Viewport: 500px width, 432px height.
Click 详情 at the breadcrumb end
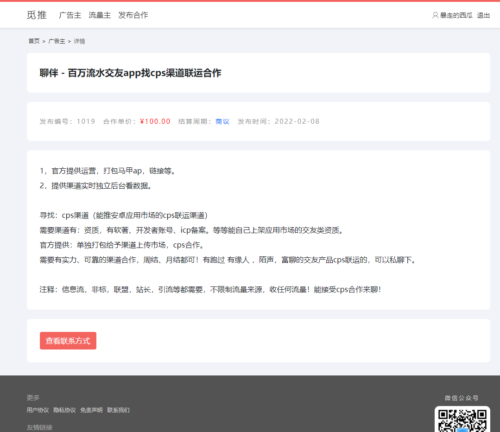[x=79, y=41]
